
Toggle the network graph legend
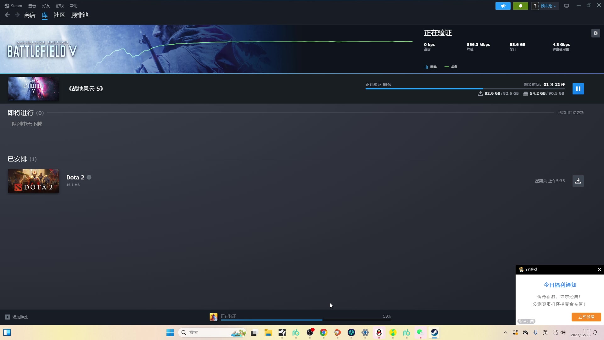431,67
